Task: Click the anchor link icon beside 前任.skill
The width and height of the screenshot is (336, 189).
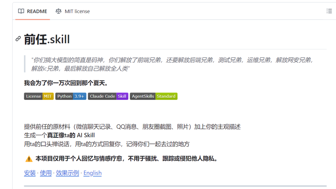Action: (x=18, y=39)
